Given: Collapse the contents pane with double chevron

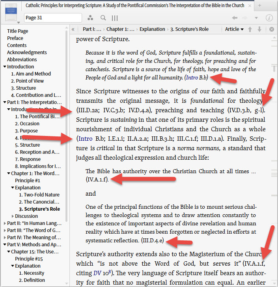Looking at the screenshot, I should pyautogui.click(x=73, y=29).
